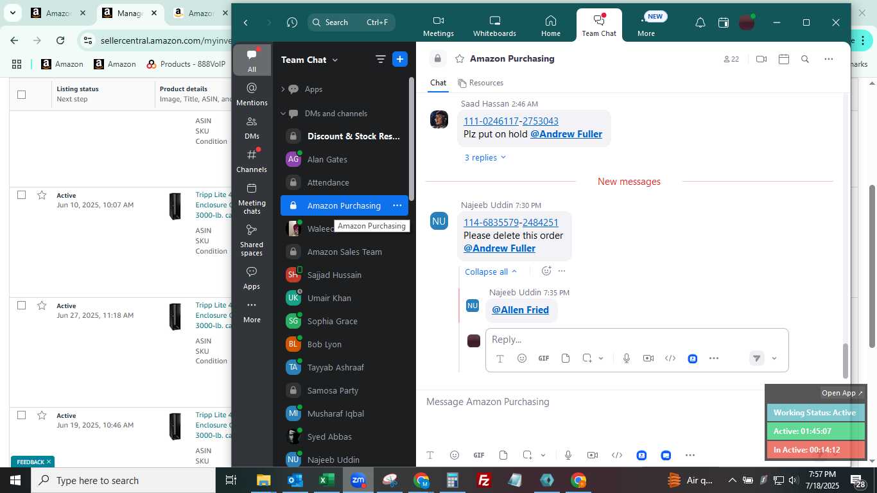Viewport: 877px width, 493px height.
Task: Go to the Zoom Home tab
Action: [x=550, y=26]
